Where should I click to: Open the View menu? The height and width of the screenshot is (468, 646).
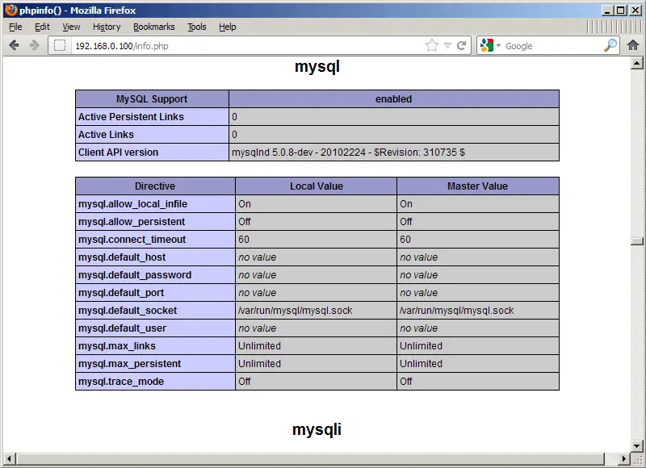coord(71,27)
